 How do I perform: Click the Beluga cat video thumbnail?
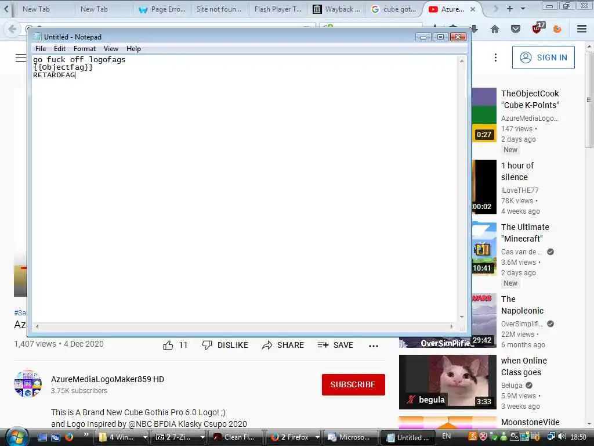(447, 382)
